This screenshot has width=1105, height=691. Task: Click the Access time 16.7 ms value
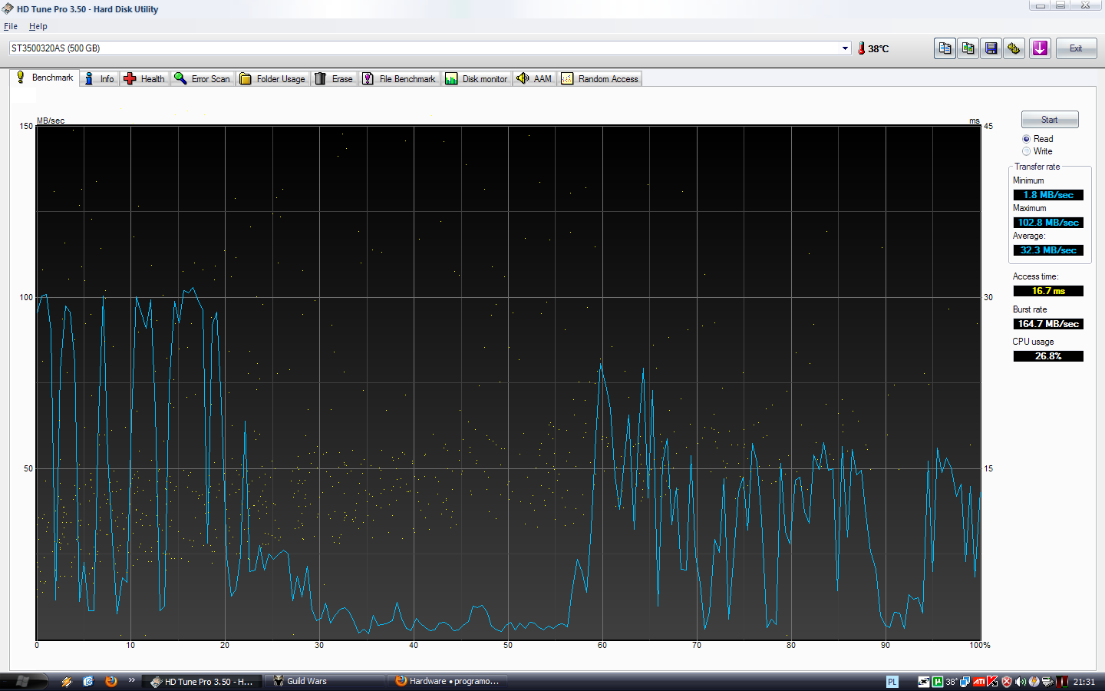click(1048, 291)
